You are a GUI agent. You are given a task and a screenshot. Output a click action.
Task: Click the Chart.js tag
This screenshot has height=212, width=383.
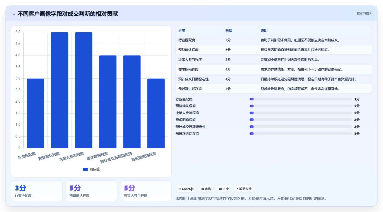point(186,189)
